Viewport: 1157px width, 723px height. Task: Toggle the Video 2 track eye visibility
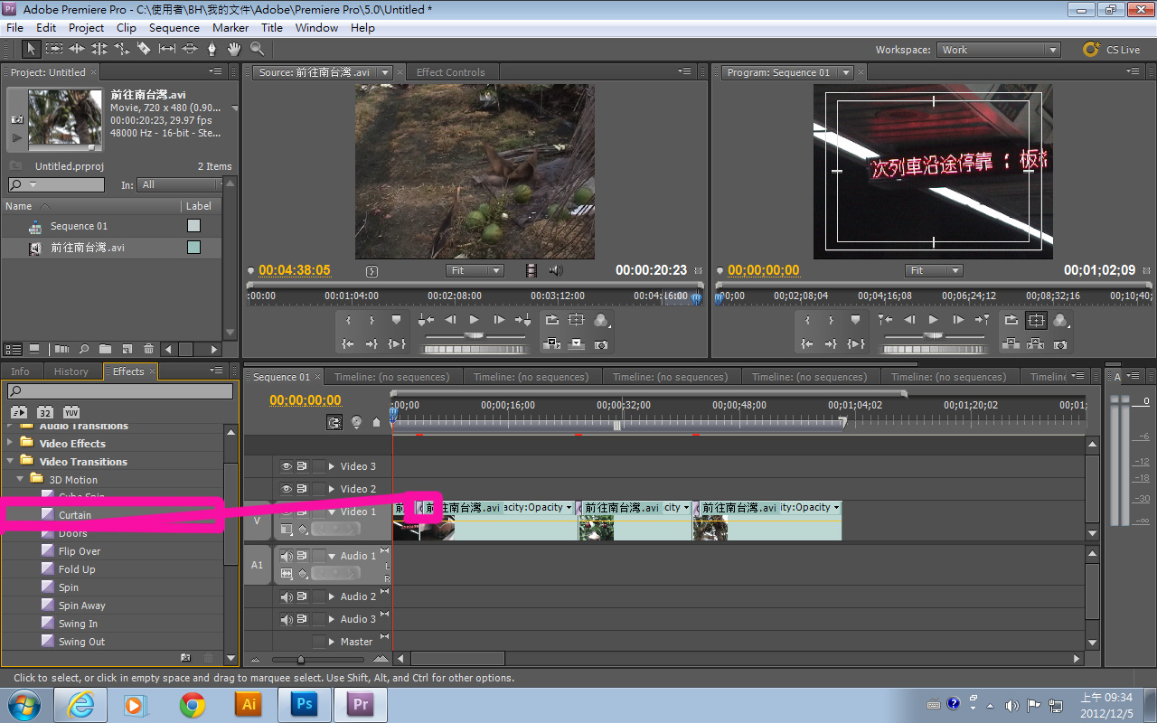point(287,489)
